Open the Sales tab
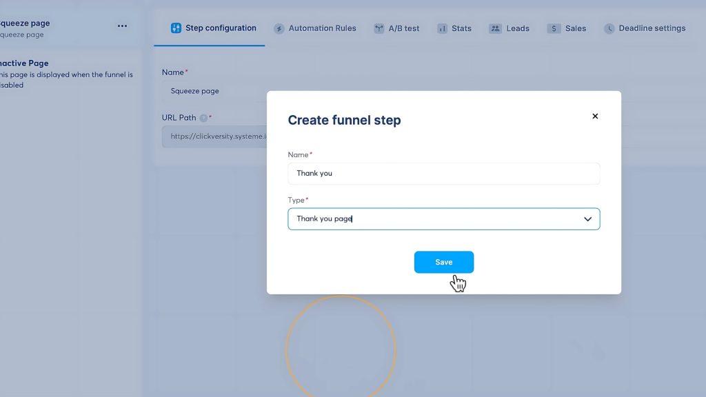706x397 pixels. (x=567, y=28)
